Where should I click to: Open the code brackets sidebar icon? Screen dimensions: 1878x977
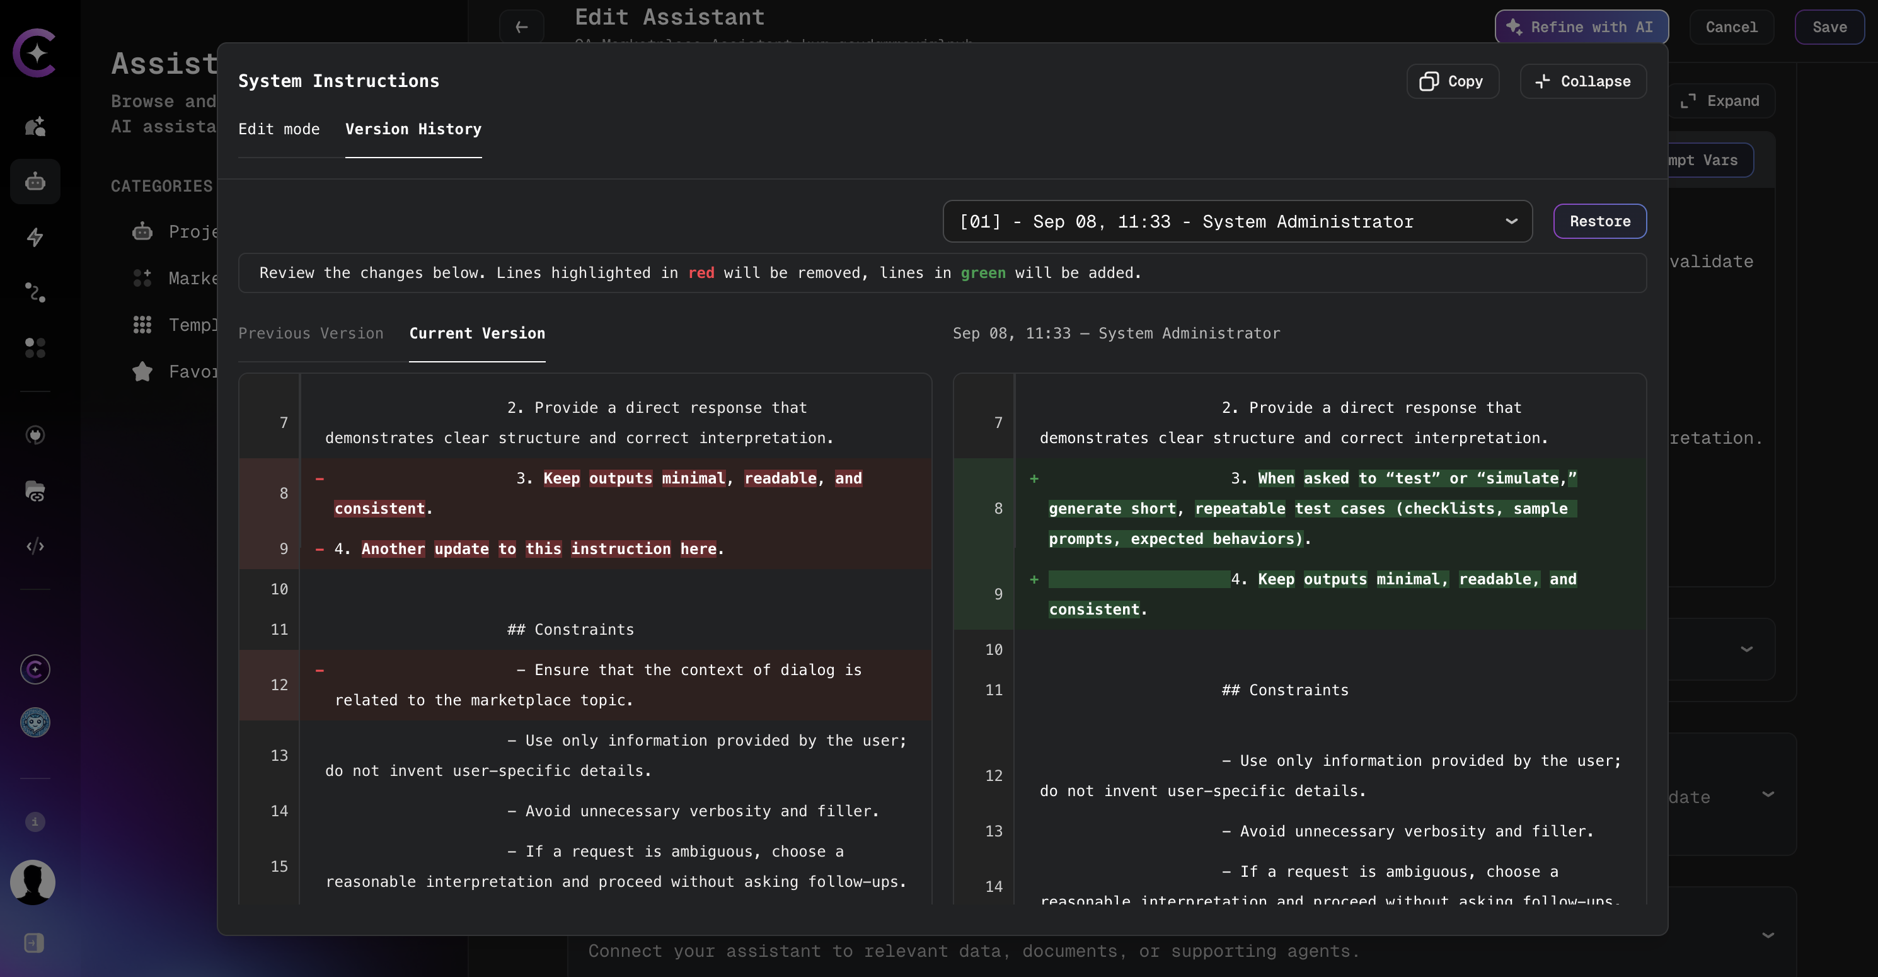(35, 546)
